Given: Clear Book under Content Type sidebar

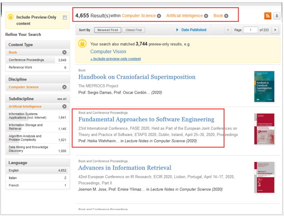Looking at the screenshot, I should pyautogui.click(x=64, y=52).
